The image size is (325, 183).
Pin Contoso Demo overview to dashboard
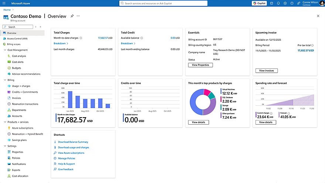[72, 16]
